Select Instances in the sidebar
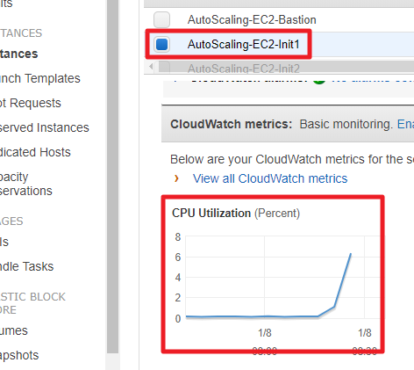 point(19,54)
